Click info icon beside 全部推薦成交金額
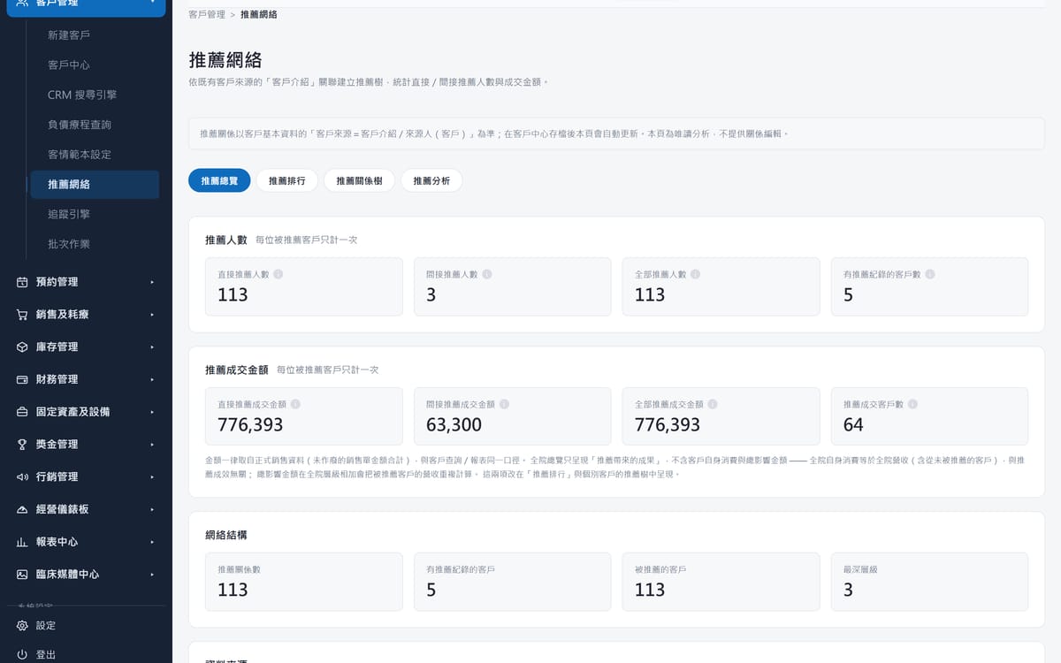 713,404
